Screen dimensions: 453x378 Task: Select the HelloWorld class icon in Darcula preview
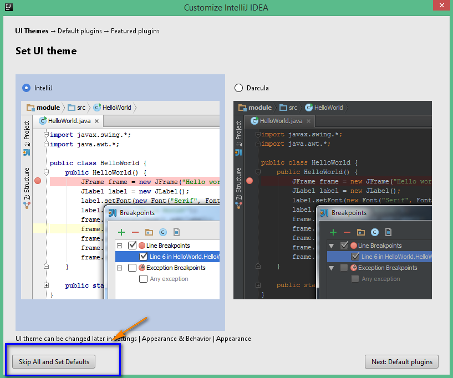(x=309, y=108)
